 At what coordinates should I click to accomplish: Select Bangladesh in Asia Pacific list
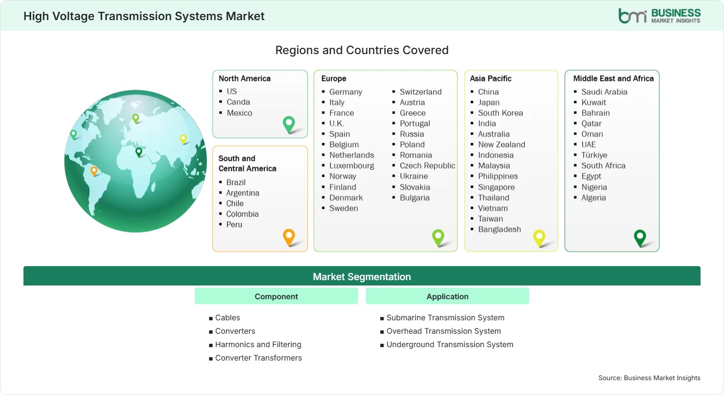499,229
